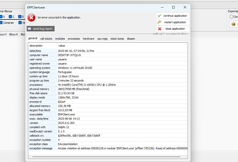Switch to the modules tab
This screenshot has width=238, height=162.
coord(60,39)
